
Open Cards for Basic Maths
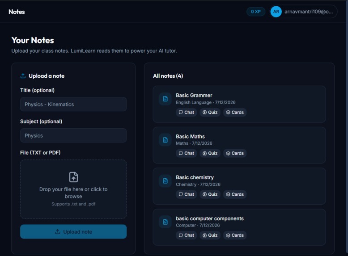235,153
